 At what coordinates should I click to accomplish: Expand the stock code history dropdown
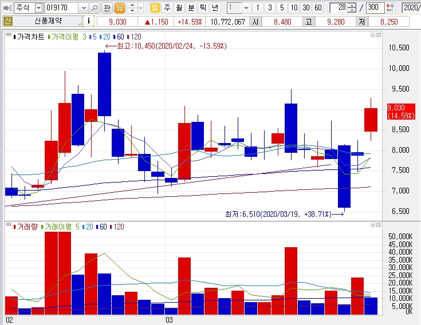tap(84, 8)
